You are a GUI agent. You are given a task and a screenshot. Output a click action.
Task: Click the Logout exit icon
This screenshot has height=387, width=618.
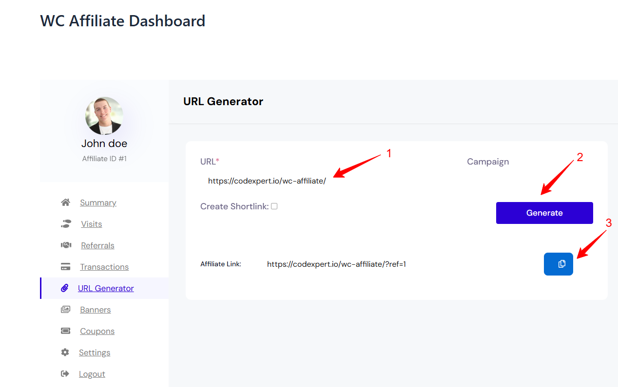pyautogui.click(x=65, y=374)
